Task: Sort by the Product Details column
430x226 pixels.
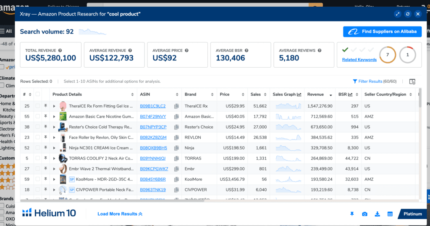Action: coord(132,95)
